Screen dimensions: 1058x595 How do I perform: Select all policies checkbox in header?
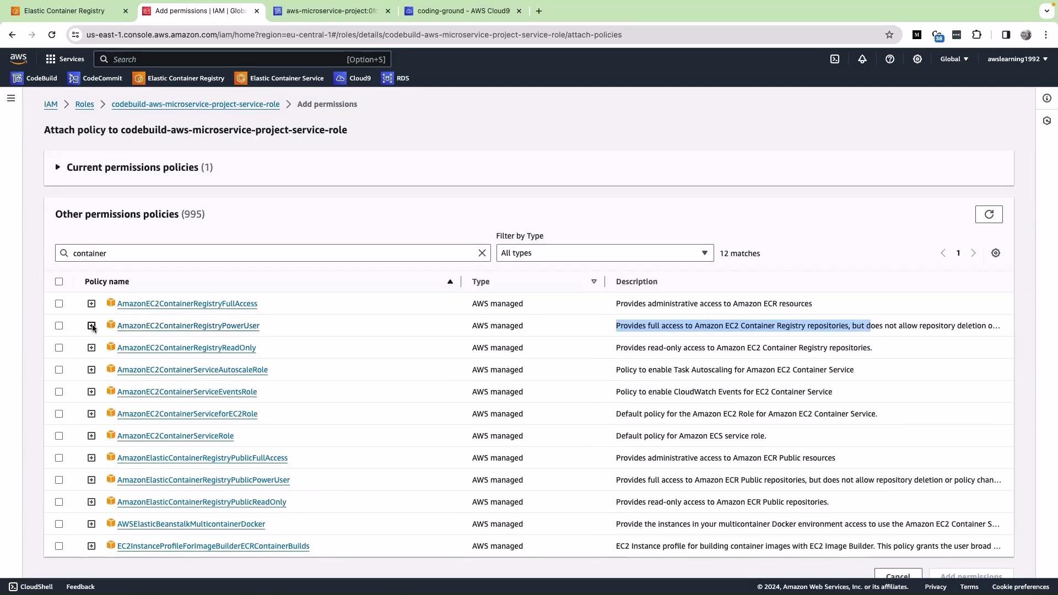point(59,282)
